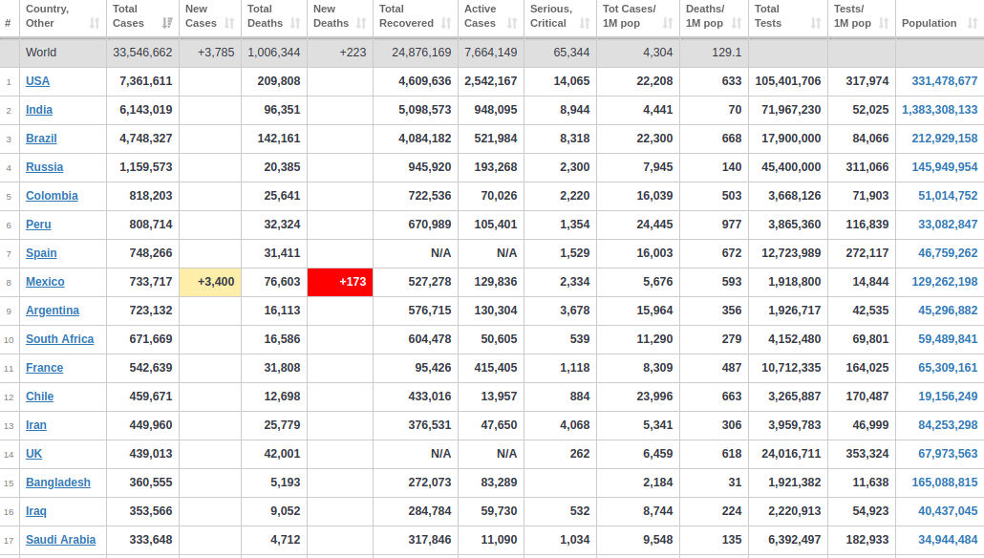Click Iran population 84,253,298 link
984x558 pixels.
tap(948, 425)
